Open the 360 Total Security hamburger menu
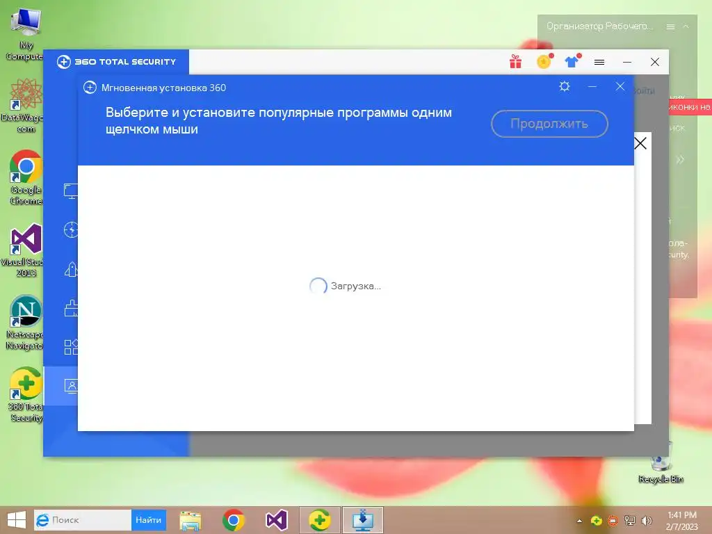The image size is (712, 534). click(x=599, y=62)
